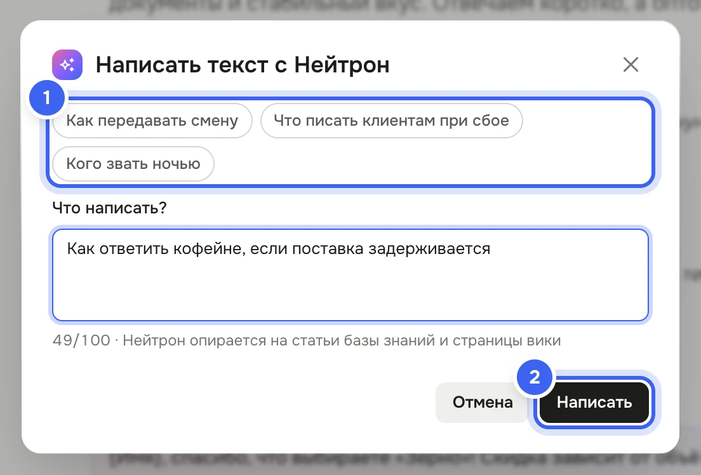Click the Отмена button

click(x=483, y=402)
